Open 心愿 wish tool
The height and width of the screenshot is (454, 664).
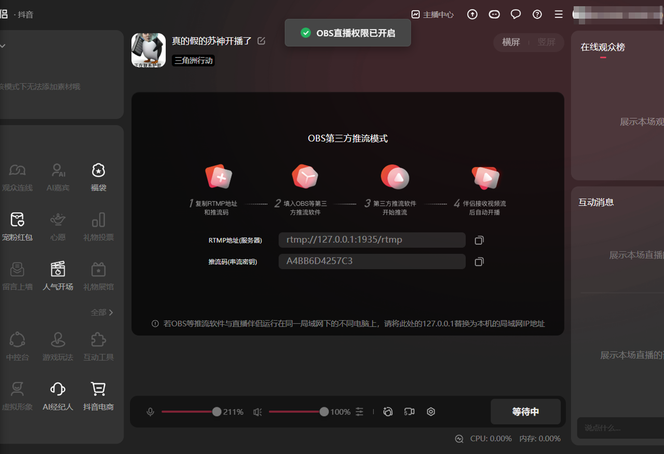coord(58,227)
